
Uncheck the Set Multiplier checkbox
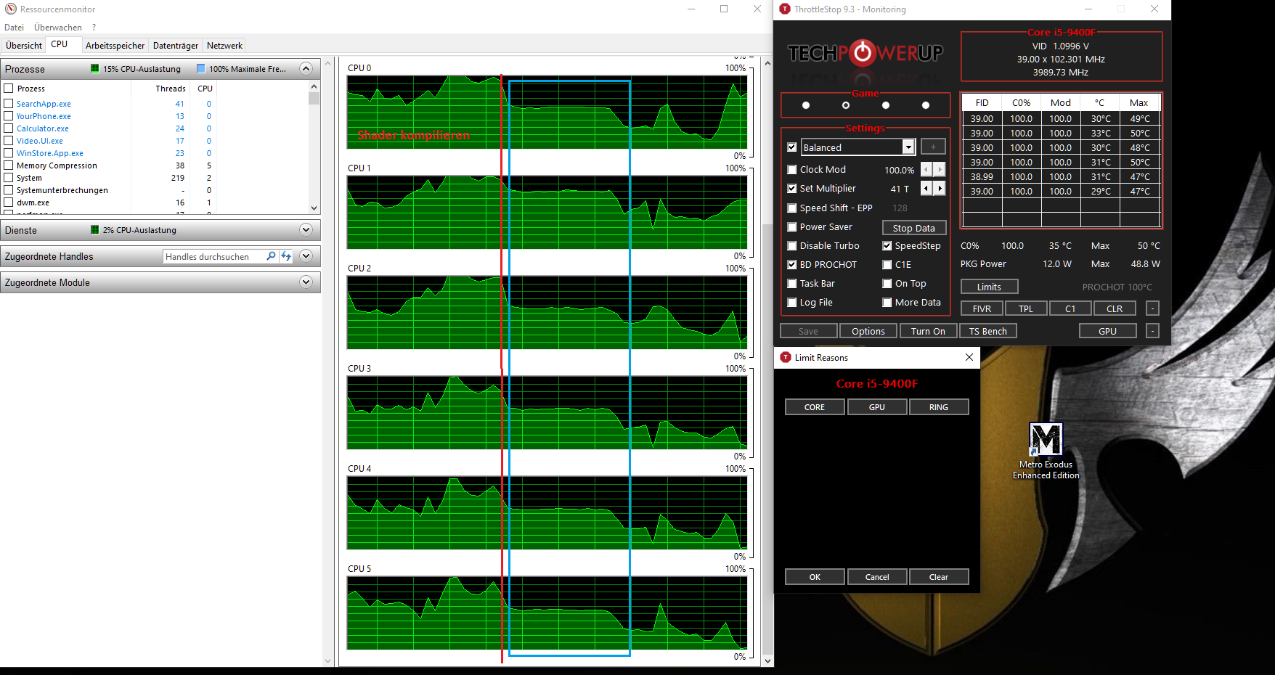[792, 189]
